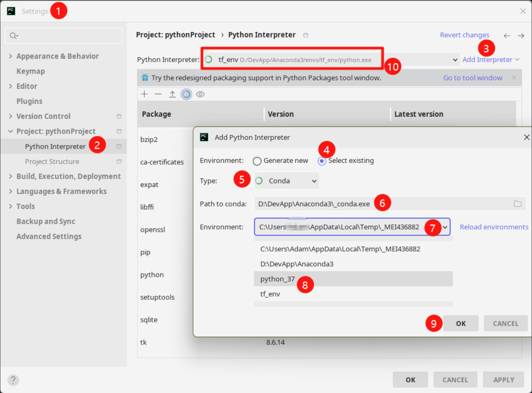This screenshot has height=393, width=532.
Task: Click the PyCharm icon in Add Python Interpreter title
Action: tap(204, 137)
